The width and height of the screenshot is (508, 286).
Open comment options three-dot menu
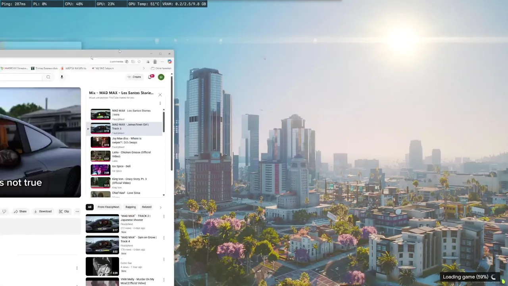[77, 268]
